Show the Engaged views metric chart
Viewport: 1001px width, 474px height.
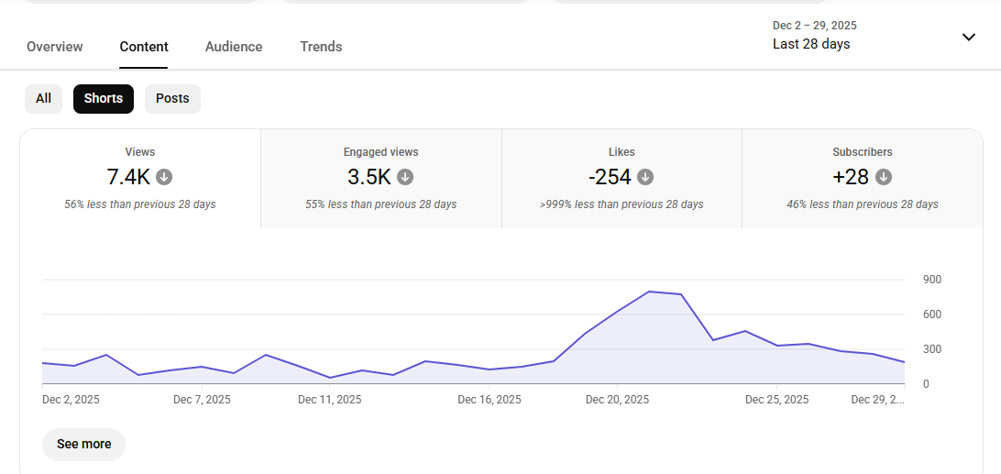[x=380, y=179]
